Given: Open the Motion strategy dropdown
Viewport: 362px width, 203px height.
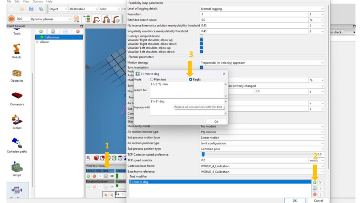Looking at the screenshot, I should coord(262,63).
